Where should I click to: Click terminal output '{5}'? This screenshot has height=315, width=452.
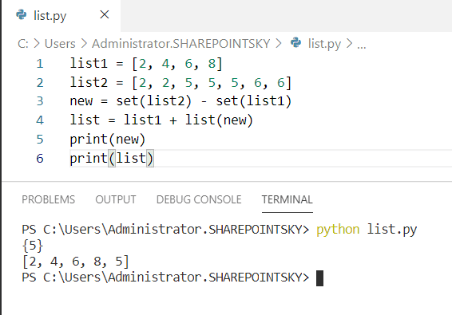pyautogui.click(x=33, y=246)
